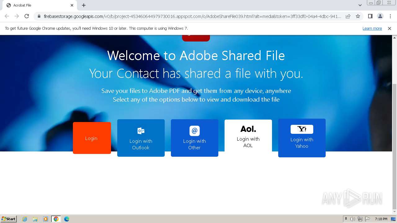Open the Chrome profile avatar menu
Viewport: 397px width, 223px height.
tap(380, 16)
